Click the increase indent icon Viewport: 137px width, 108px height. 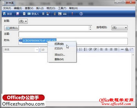[95, 49]
